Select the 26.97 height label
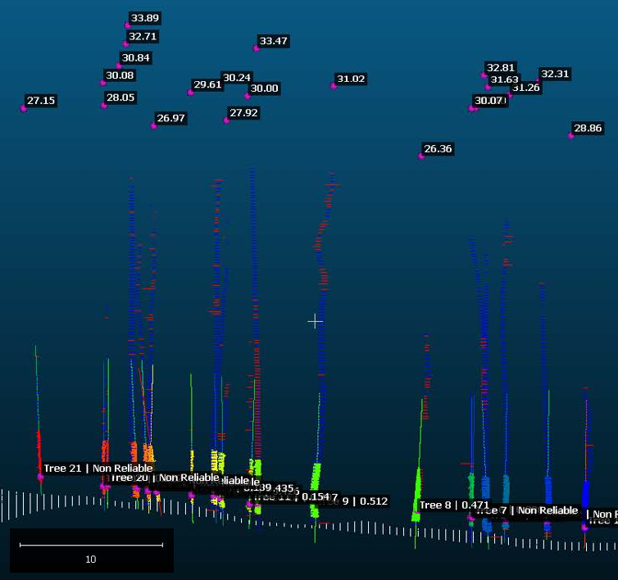This screenshot has width=618, height=580. (x=170, y=118)
